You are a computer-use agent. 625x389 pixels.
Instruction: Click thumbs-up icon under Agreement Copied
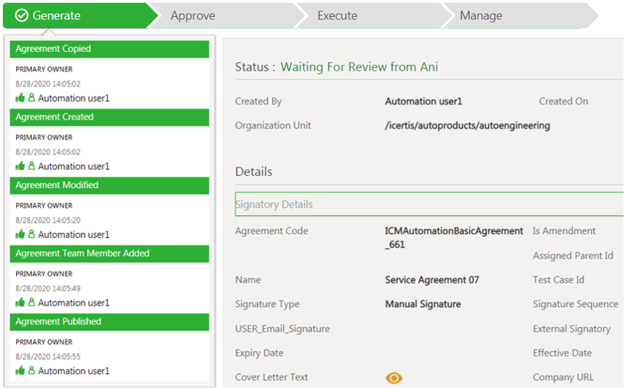click(21, 98)
